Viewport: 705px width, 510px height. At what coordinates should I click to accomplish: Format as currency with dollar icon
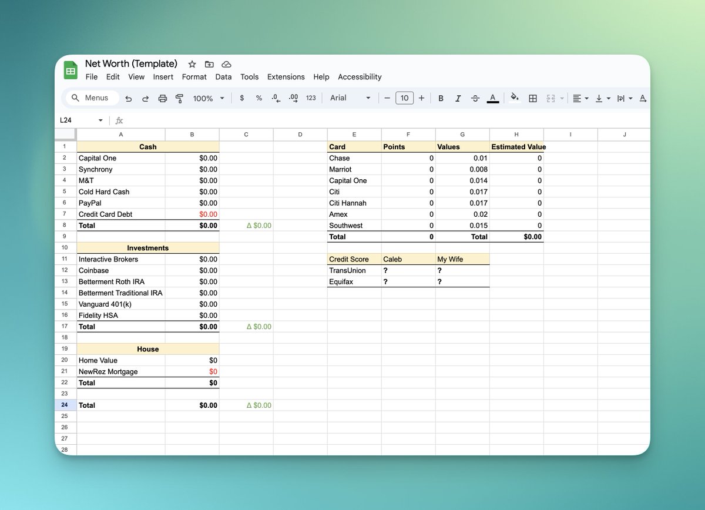coord(242,98)
